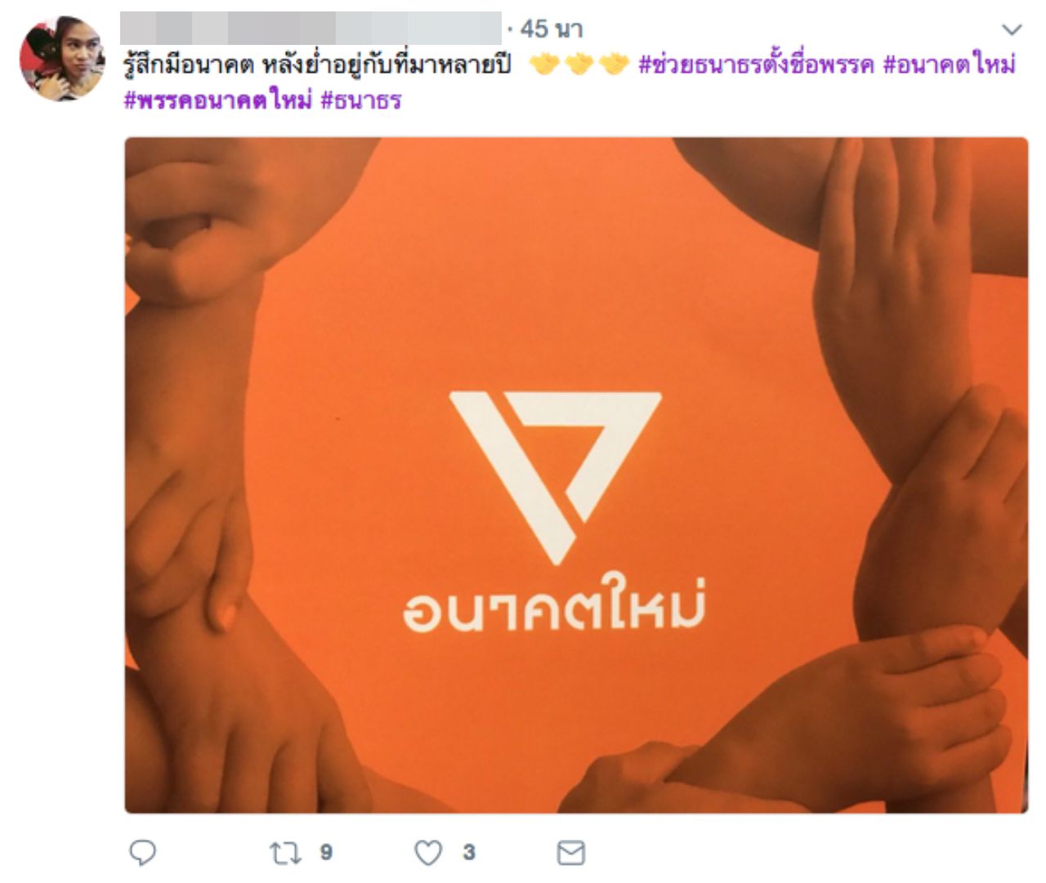The width and height of the screenshot is (1046, 883).
Task: Retweet this post using the retweet icon
Action: [x=285, y=853]
